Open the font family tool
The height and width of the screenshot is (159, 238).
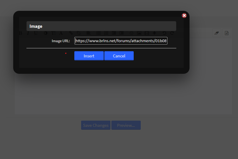[x=61, y=33]
